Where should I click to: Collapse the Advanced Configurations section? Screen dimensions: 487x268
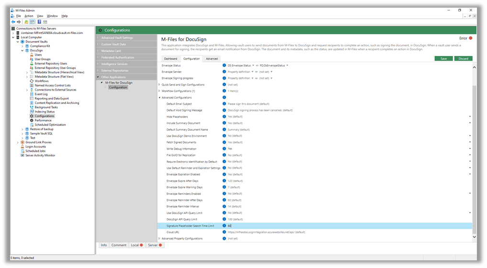click(x=159, y=98)
